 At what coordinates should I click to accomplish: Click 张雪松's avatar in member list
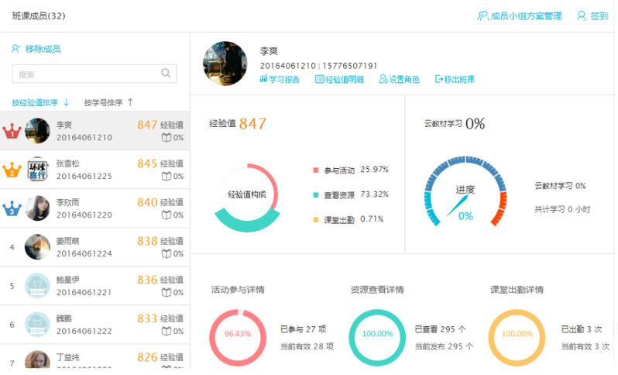[37, 170]
